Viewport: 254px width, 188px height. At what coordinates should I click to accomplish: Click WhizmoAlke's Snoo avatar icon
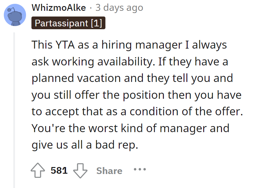click(x=15, y=15)
